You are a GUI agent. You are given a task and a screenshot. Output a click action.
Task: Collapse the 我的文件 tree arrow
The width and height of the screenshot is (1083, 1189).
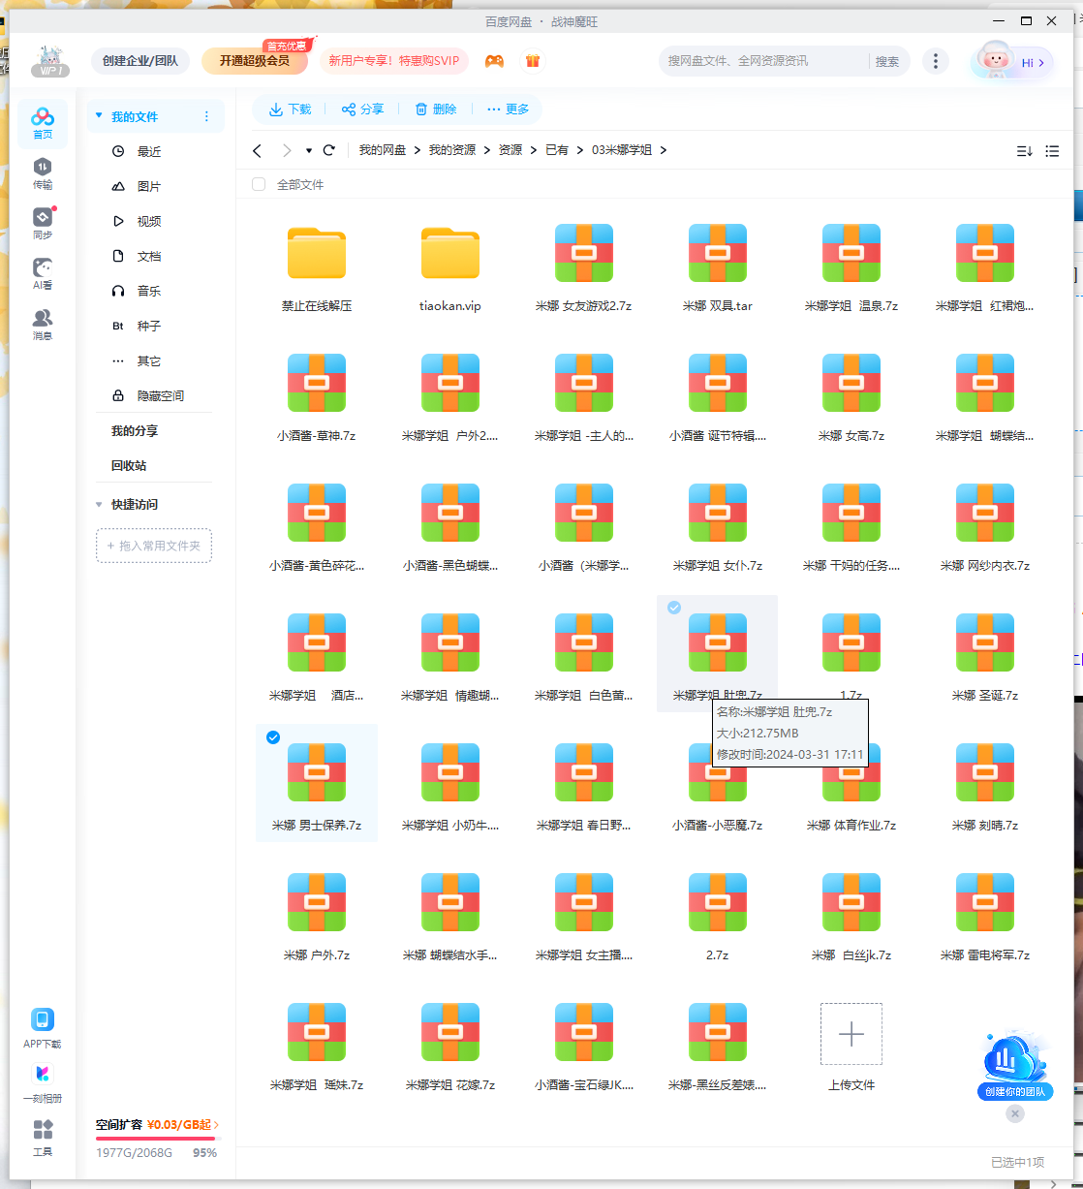point(99,116)
